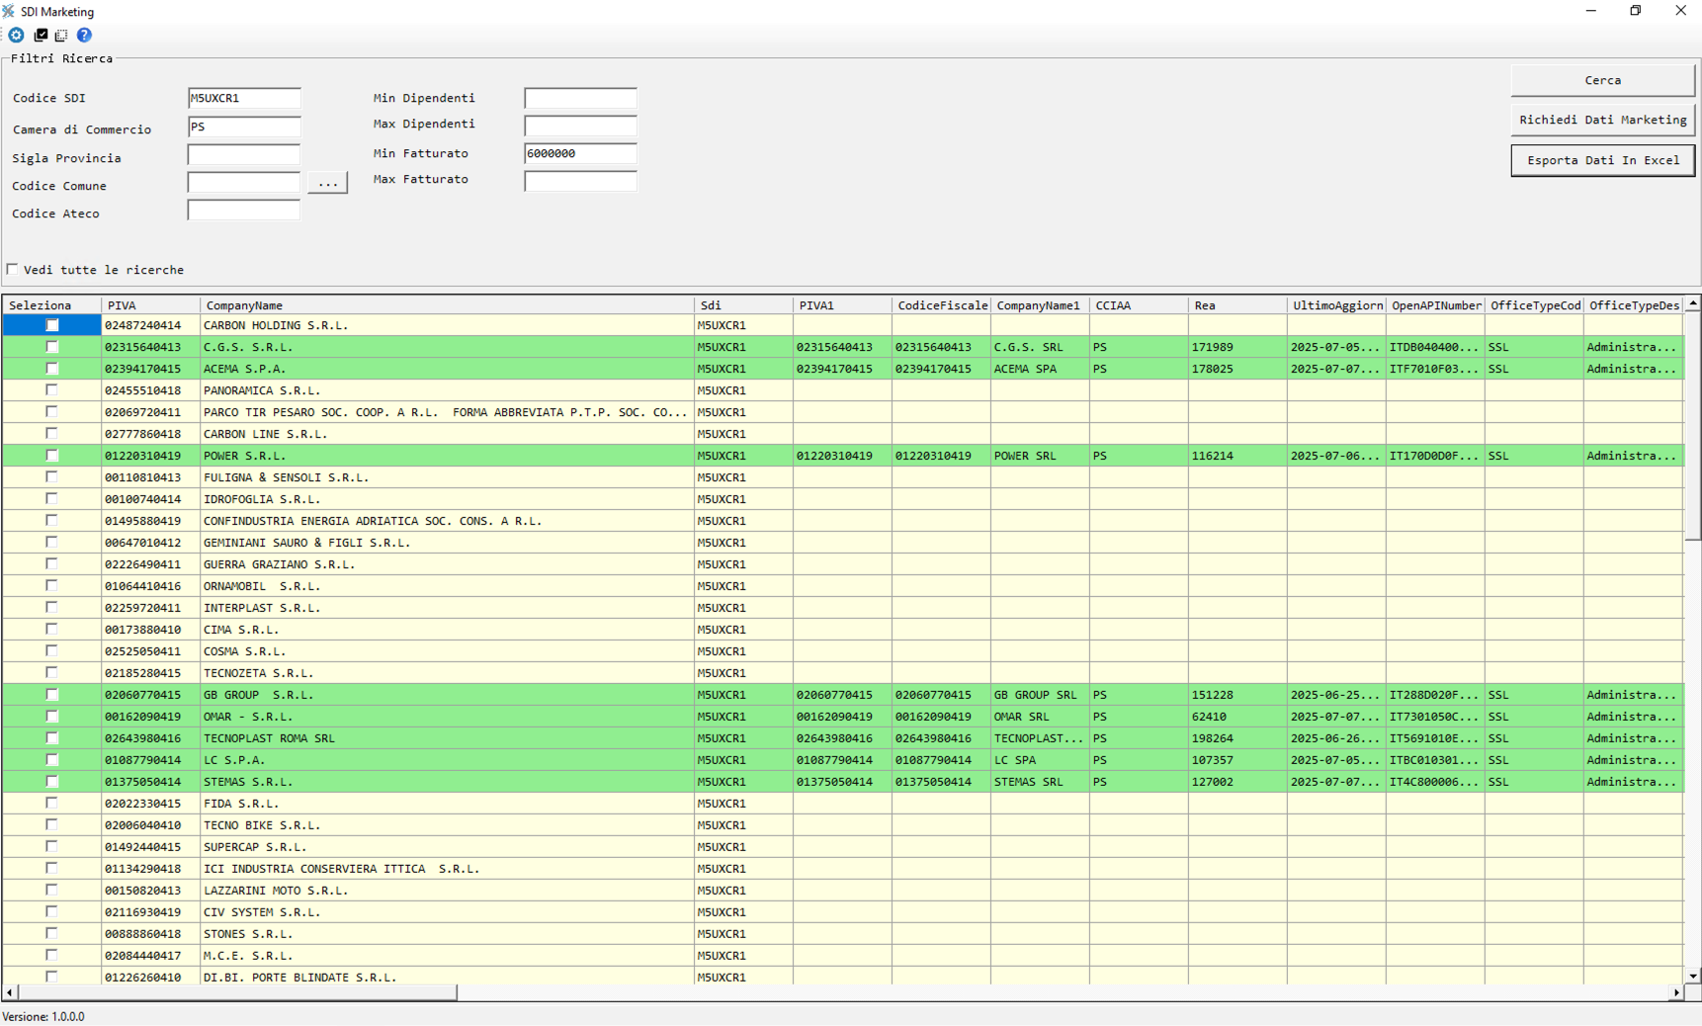The width and height of the screenshot is (1702, 1026).
Task: Click into the Codice Ateco field
Action: (x=244, y=211)
